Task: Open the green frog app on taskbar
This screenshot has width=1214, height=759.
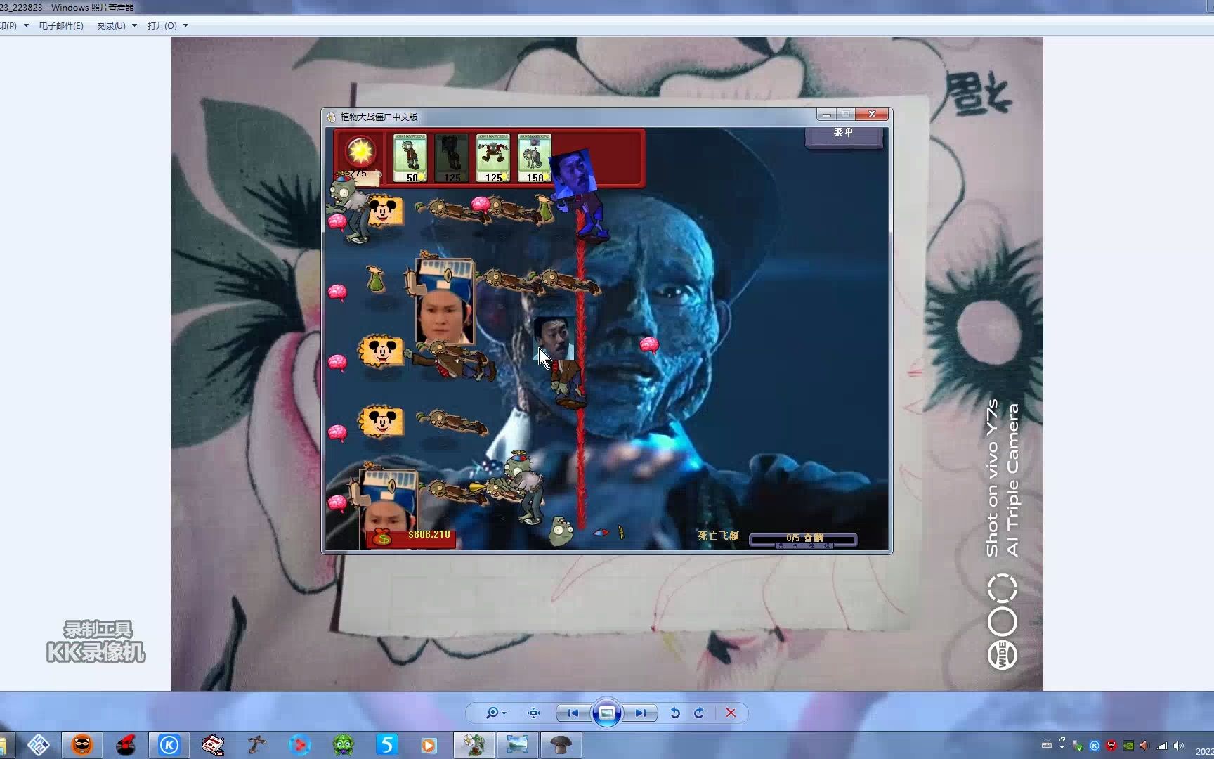Action: click(x=344, y=745)
